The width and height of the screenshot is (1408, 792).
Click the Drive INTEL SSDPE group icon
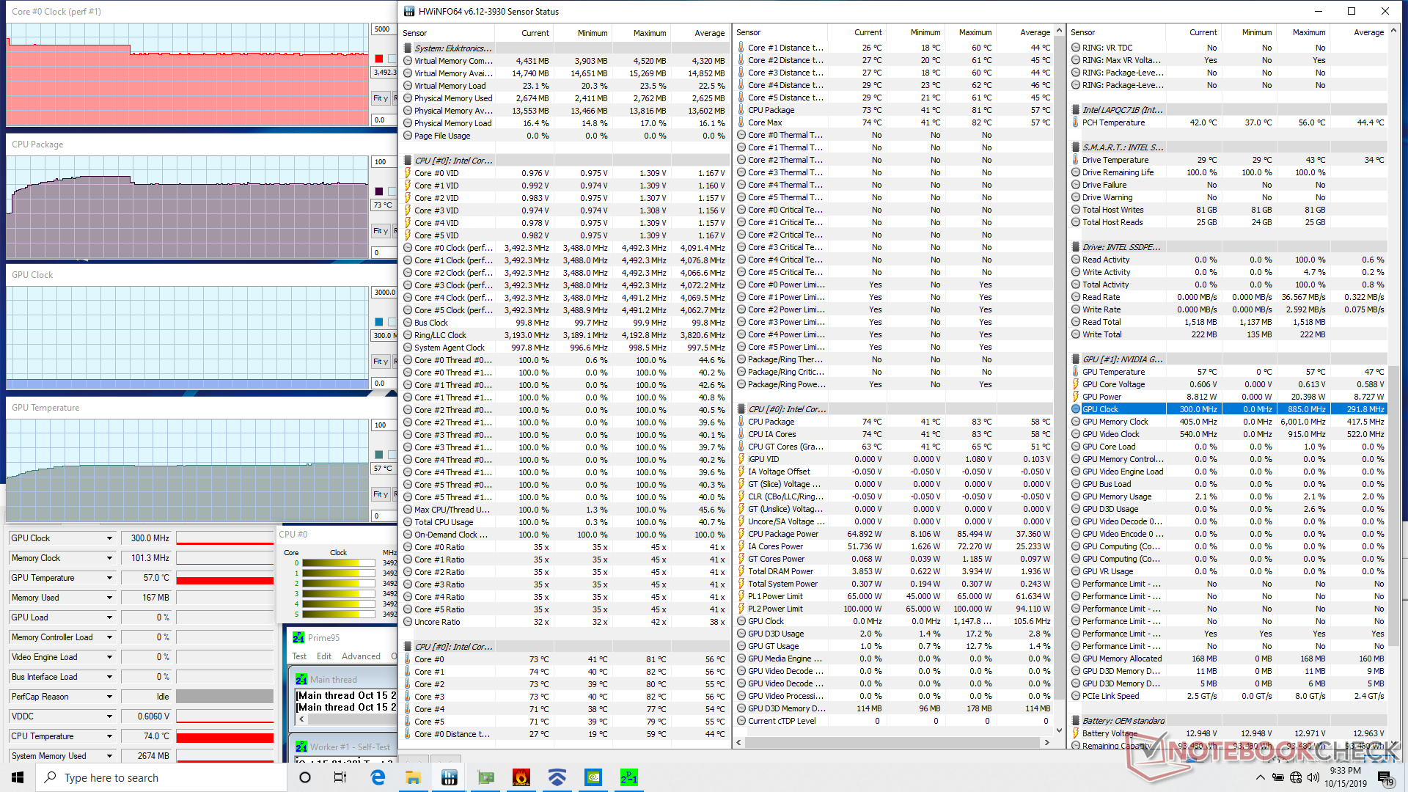1076,247
